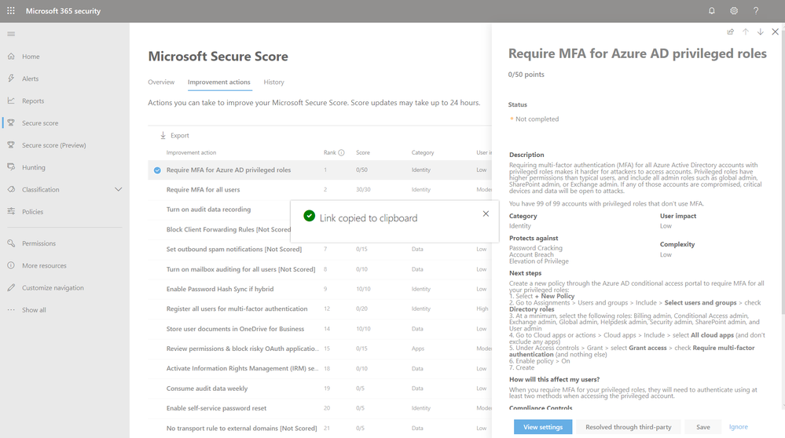
Task: Click the Customize navigation pencil icon
Action: [11, 287]
